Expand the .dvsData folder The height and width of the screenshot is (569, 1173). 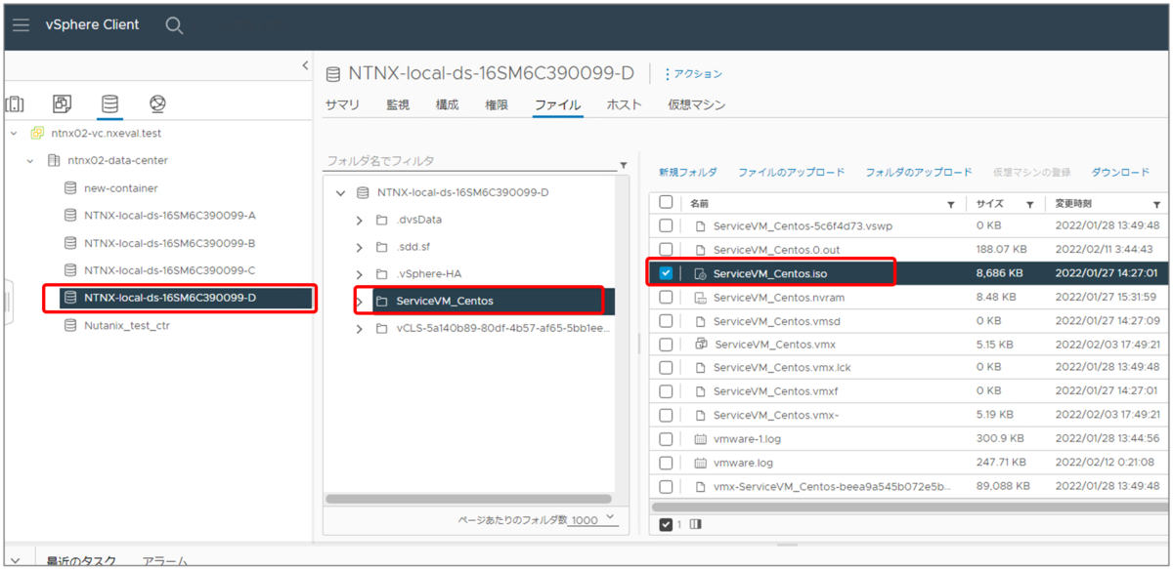tap(360, 221)
